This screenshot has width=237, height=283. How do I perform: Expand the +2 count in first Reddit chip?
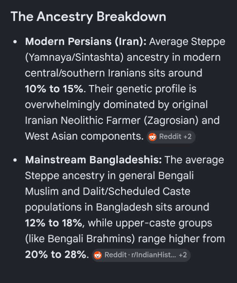point(187,137)
